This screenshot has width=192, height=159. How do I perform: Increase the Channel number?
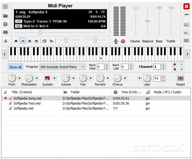click(164, 65)
